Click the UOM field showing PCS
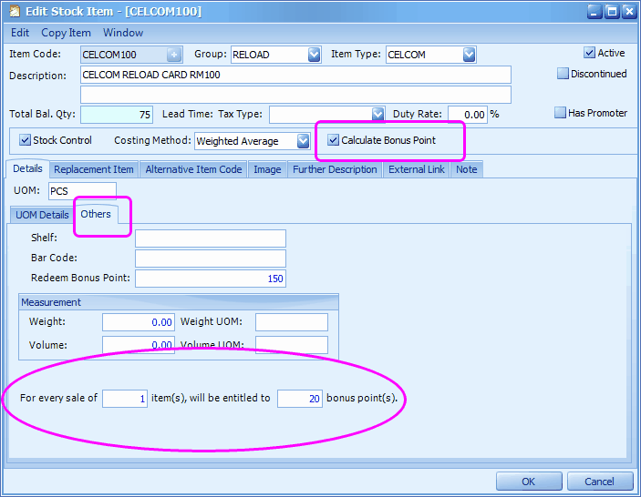Image resolution: width=641 pixels, height=497 pixels. 82,191
